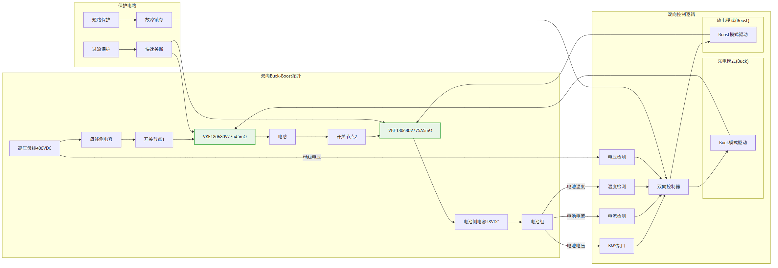This screenshot has height=268, width=778.
Task: Select the 双向Buck-Boost拓扑 group title
Action: tap(281, 76)
